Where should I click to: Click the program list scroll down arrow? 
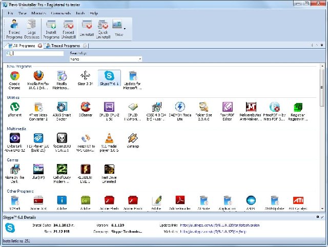coord(322,209)
